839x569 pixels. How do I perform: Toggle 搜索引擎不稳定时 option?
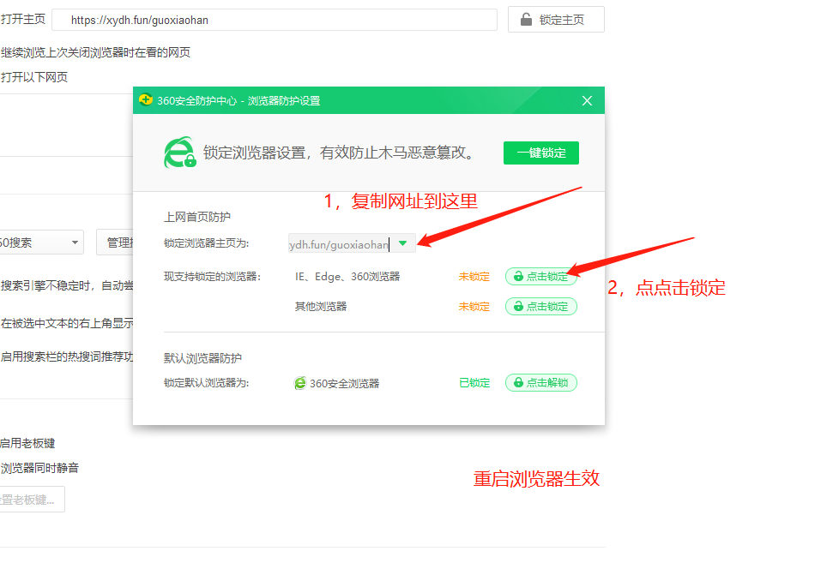tap(66, 285)
